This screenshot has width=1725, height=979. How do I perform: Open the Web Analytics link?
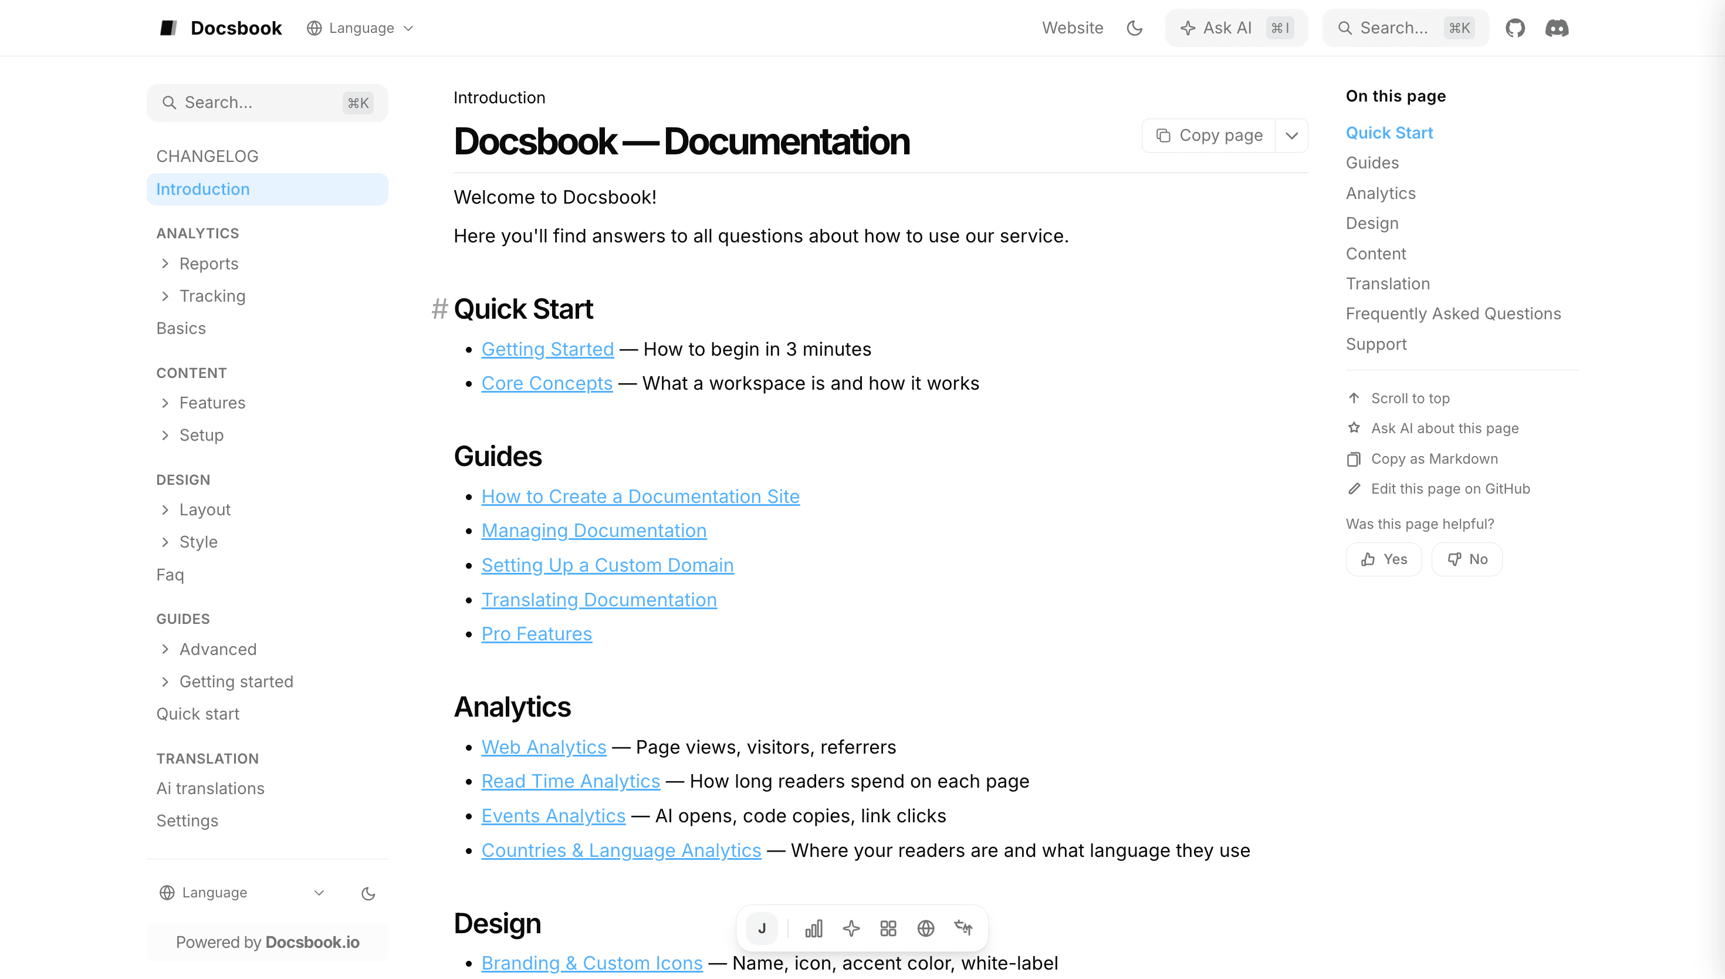click(x=544, y=748)
